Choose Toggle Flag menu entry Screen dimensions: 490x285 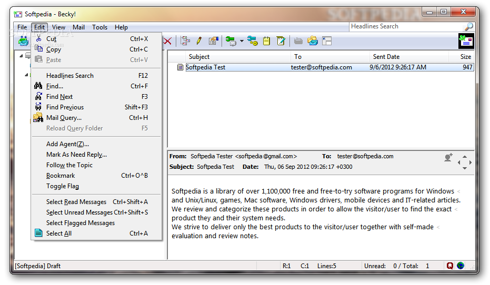point(96,186)
